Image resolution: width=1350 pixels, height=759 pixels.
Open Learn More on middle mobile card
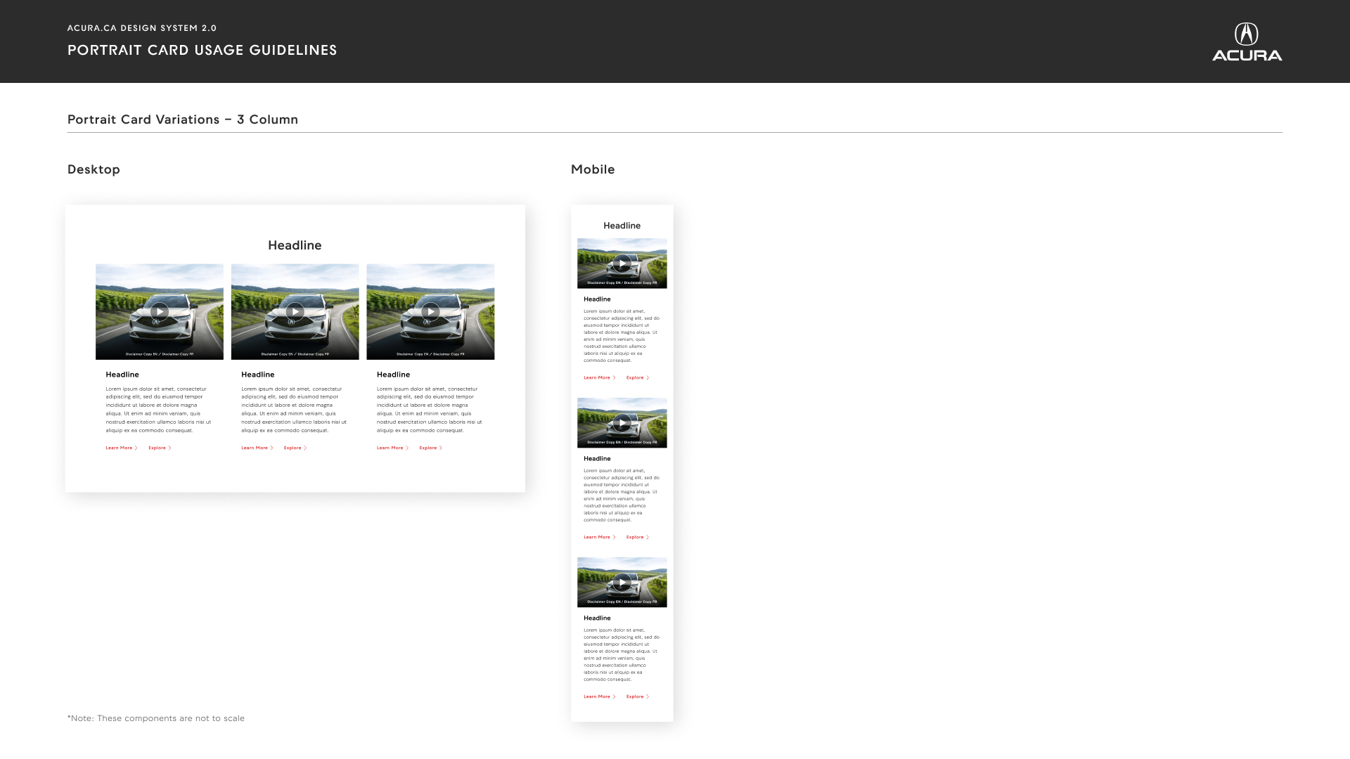point(600,537)
